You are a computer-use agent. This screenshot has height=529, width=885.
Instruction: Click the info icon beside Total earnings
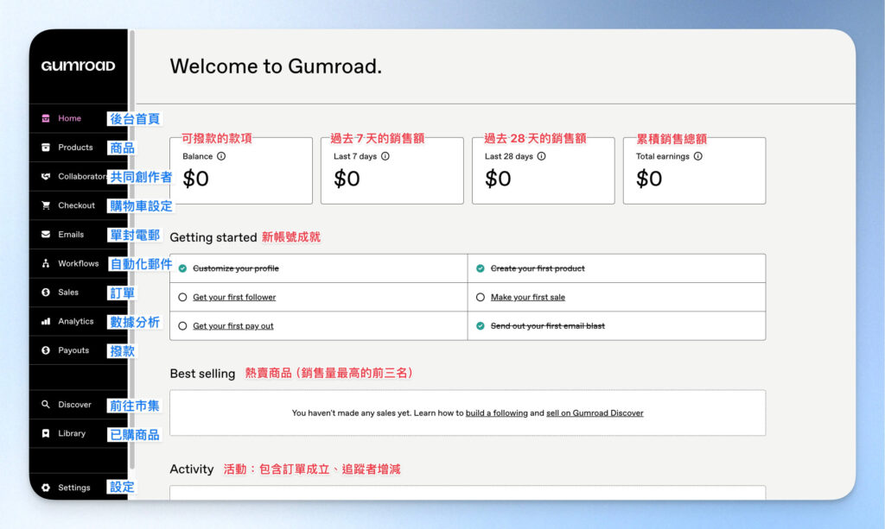pos(698,156)
